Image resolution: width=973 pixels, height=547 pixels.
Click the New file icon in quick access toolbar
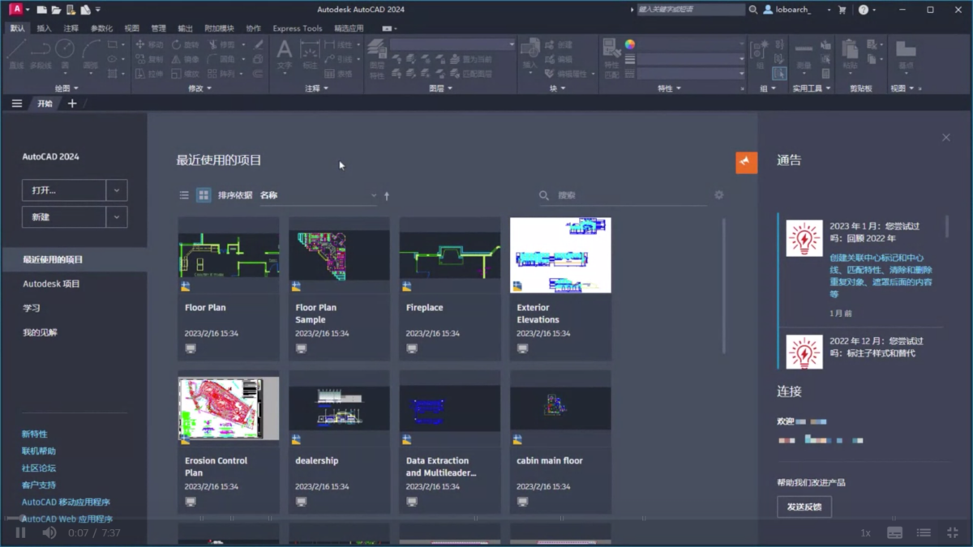41,10
